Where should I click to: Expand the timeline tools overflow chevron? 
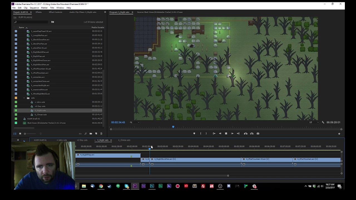pyautogui.click(x=18, y=140)
